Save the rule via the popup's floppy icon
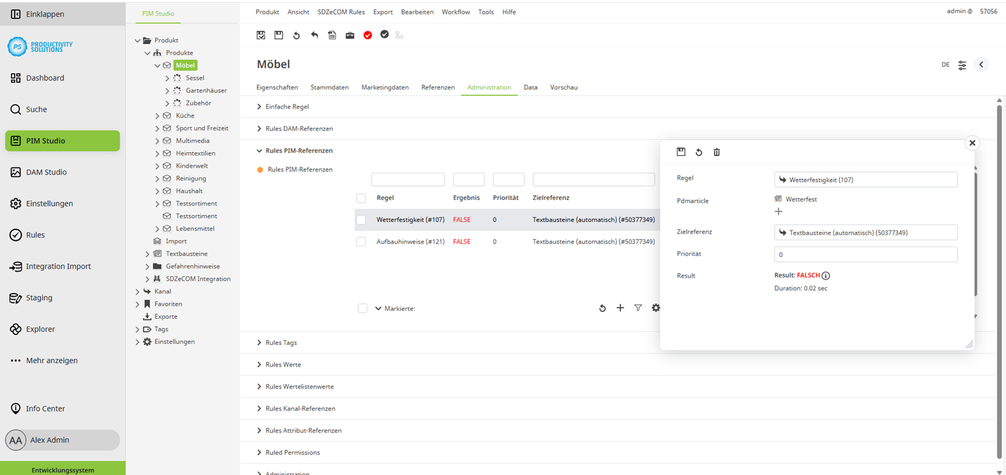1006x475 pixels. pyautogui.click(x=681, y=152)
